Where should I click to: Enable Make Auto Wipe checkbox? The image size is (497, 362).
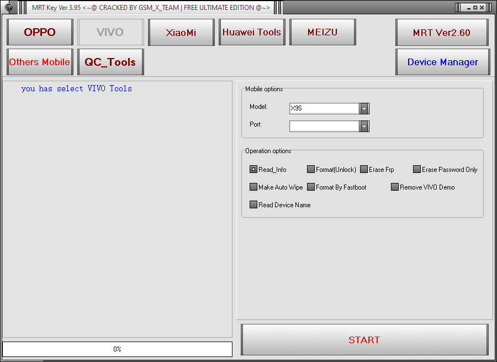(253, 187)
